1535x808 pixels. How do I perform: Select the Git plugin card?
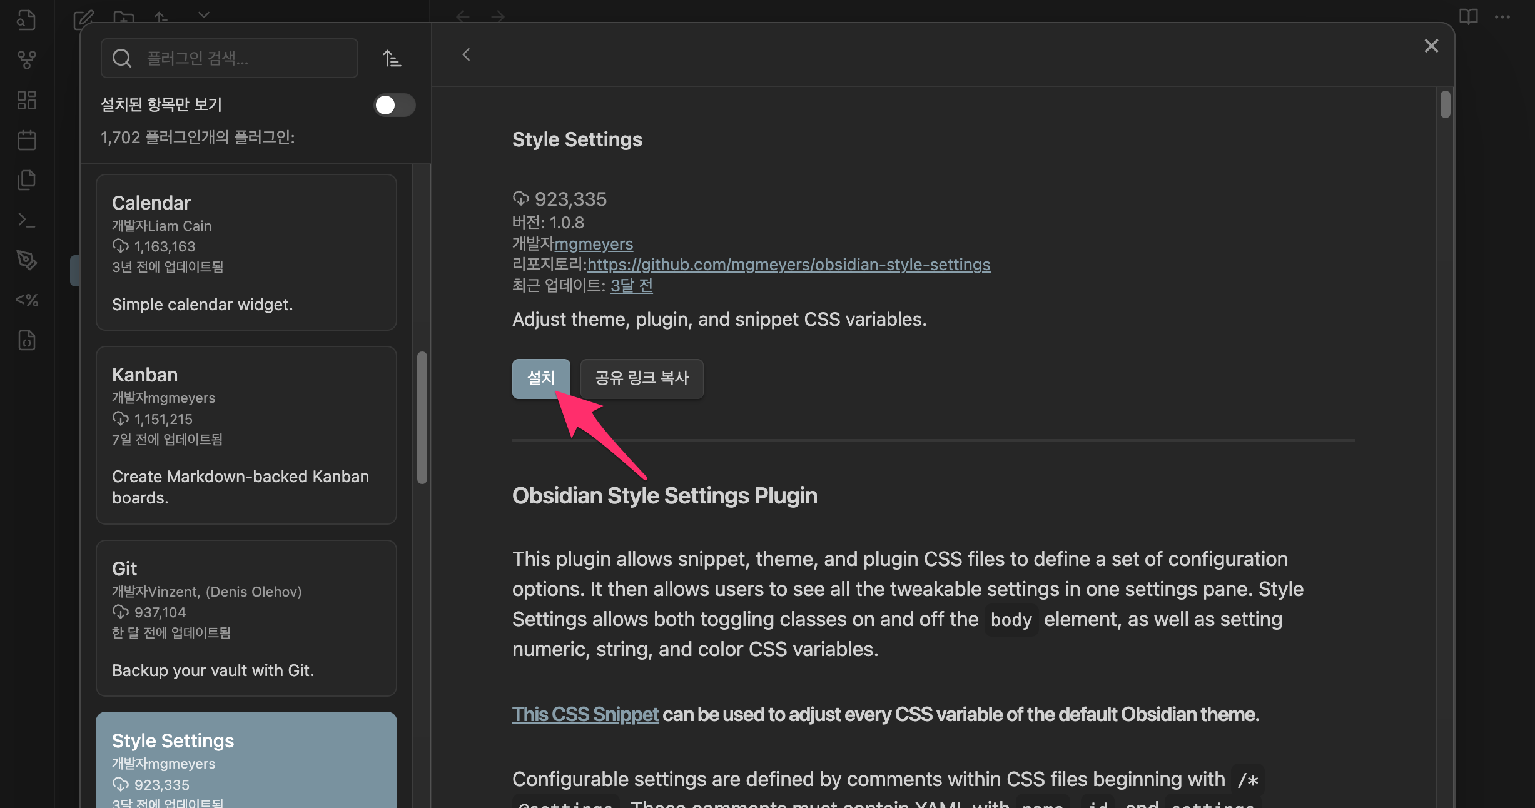[246, 618]
